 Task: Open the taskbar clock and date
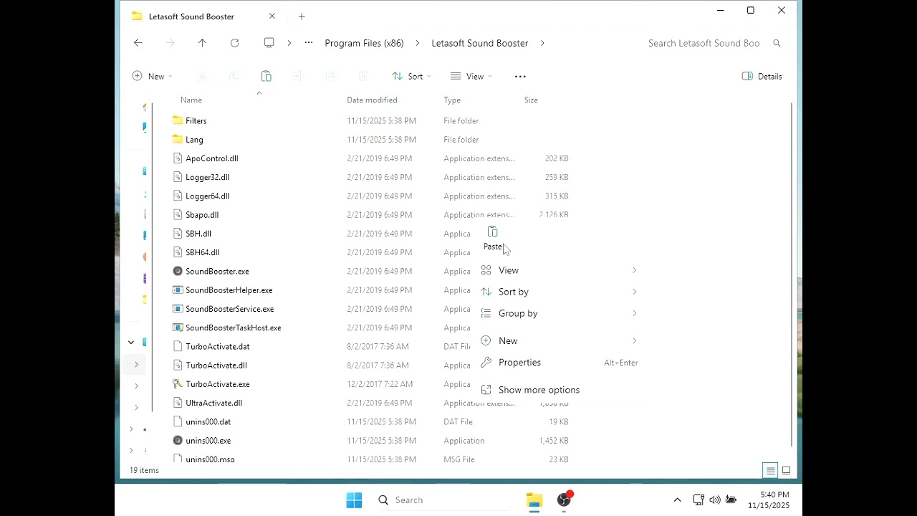[x=769, y=500]
